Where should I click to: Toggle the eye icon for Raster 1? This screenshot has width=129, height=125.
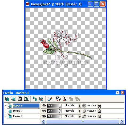tap(44, 116)
